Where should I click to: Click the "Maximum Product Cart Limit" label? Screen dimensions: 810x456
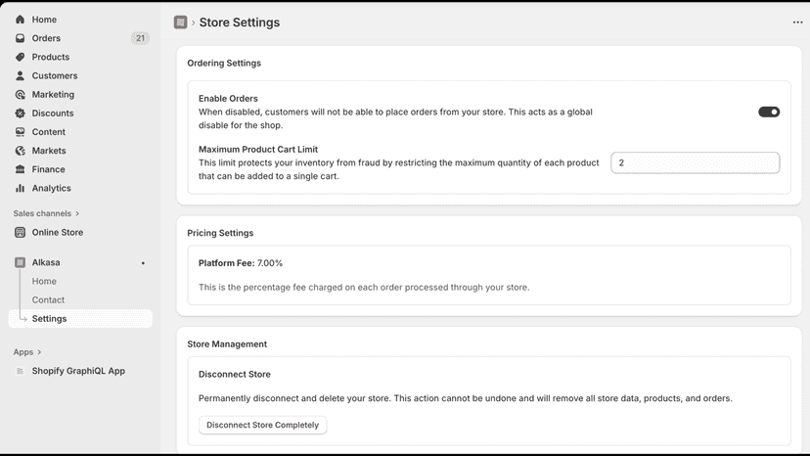(x=258, y=150)
